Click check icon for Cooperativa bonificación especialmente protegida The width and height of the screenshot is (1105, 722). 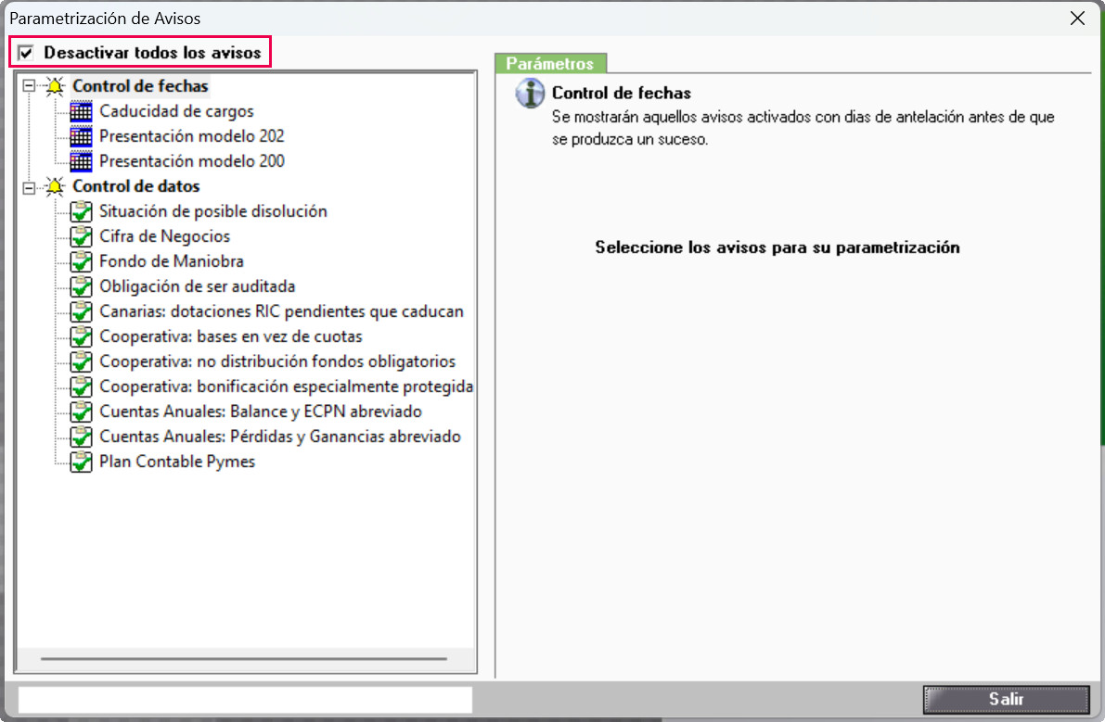(x=81, y=386)
